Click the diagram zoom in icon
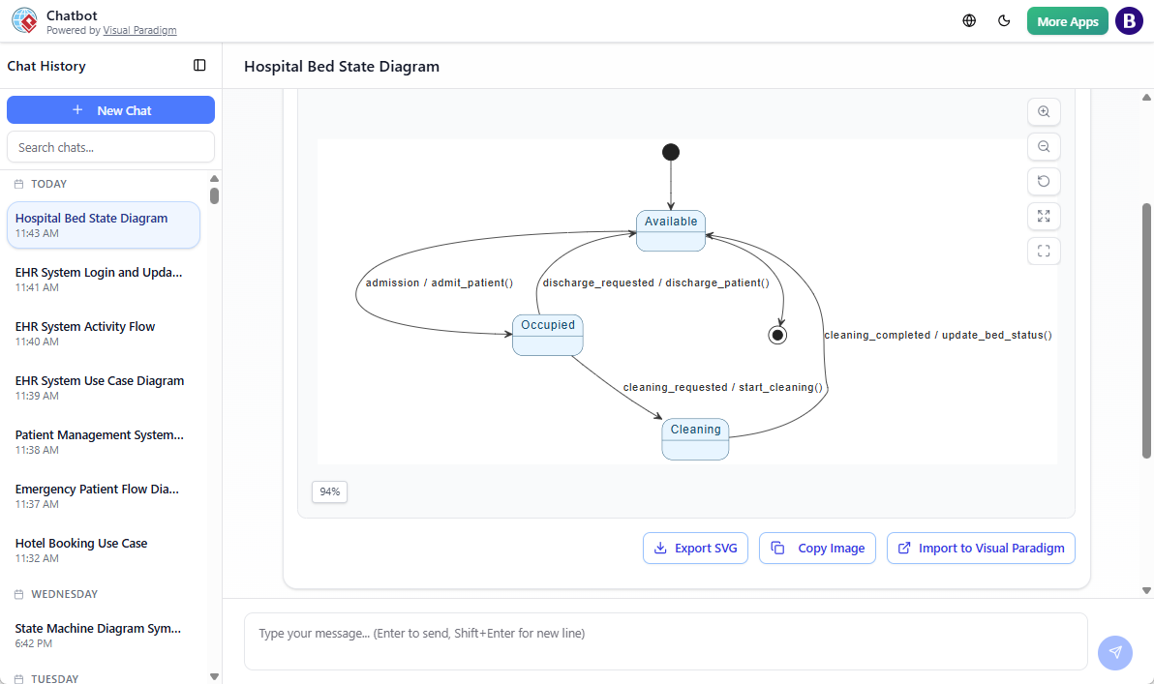Screen dimensions: 1154x684 click(x=1044, y=111)
